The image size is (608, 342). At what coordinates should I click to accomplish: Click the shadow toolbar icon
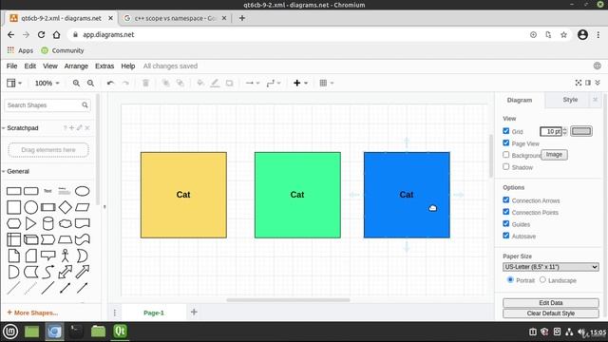pos(230,83)
